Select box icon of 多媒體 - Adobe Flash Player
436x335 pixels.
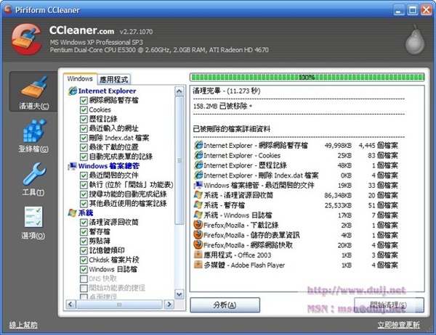click(198, 265)
